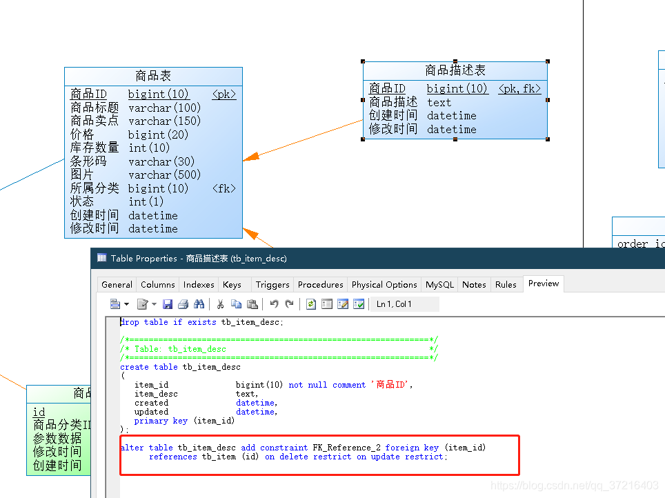Open the Rules tab

click(x=506, y=285)
